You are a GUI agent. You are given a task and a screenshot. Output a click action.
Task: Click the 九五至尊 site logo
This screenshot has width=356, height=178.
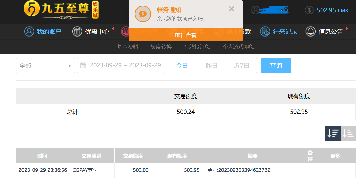[61, 10]
